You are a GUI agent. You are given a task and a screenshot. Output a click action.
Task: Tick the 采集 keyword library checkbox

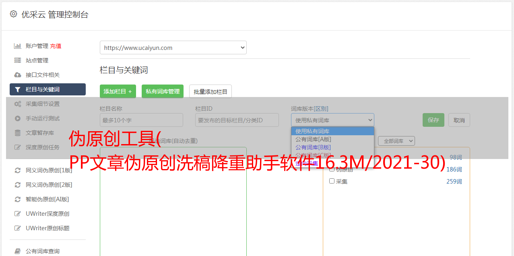coord(332,181)
